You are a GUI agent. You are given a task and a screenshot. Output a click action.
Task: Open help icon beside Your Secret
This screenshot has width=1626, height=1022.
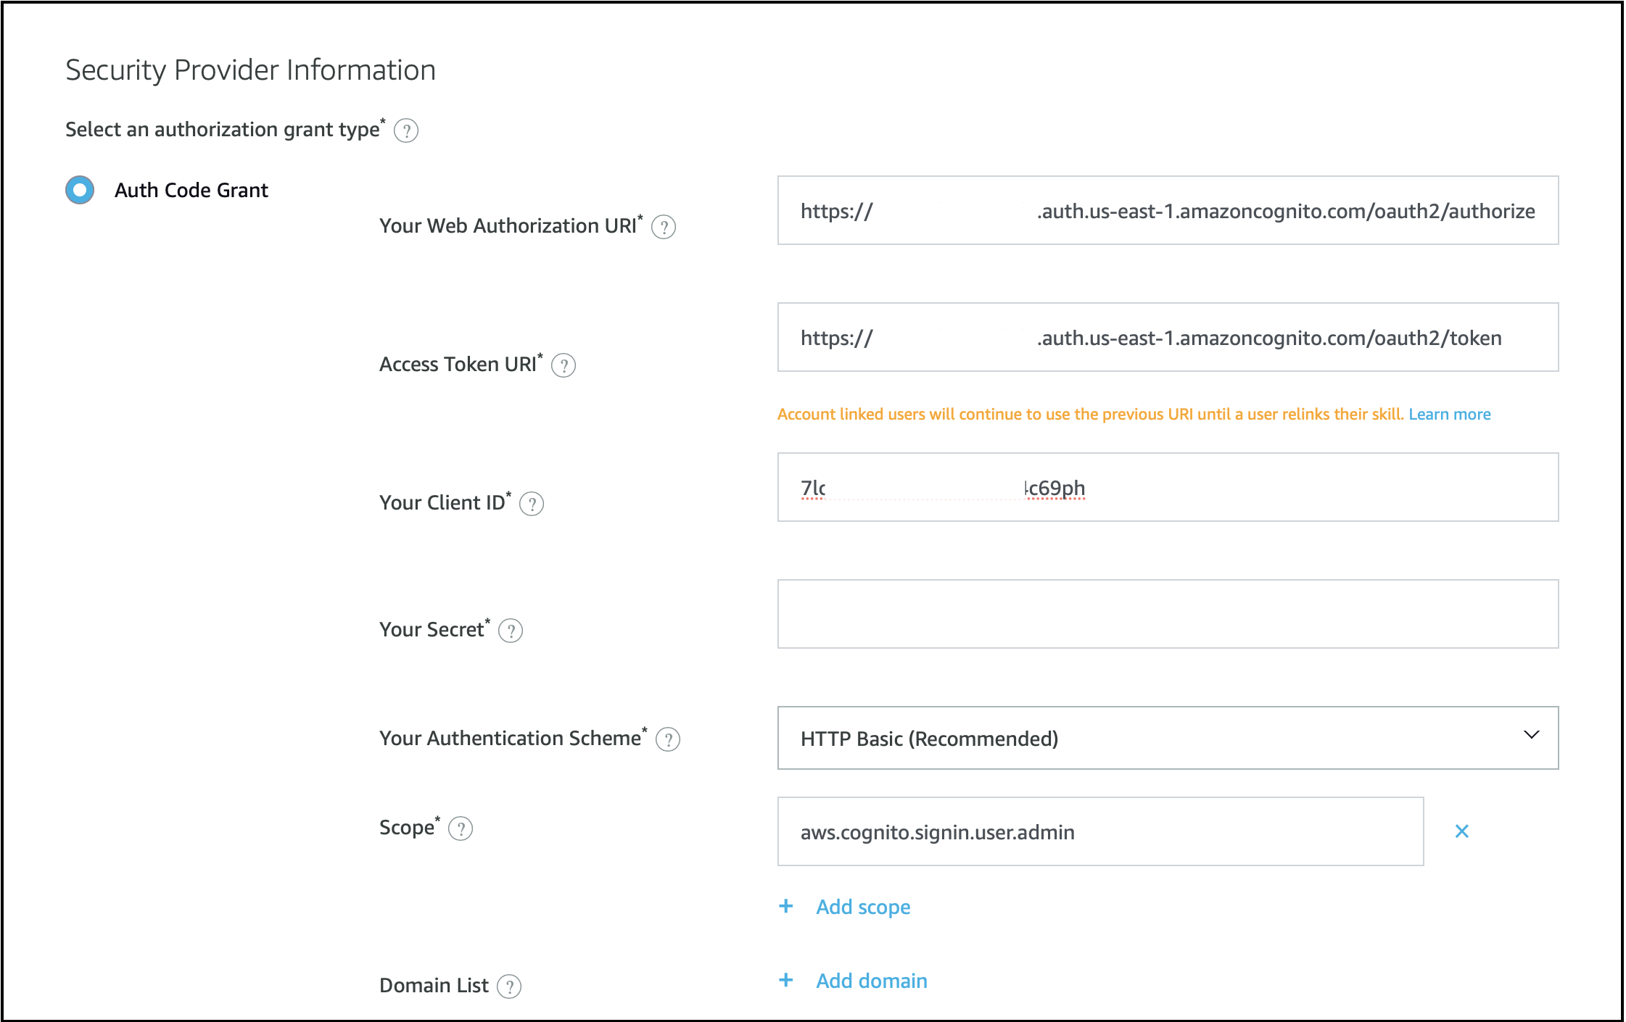[x=511, y=631]
